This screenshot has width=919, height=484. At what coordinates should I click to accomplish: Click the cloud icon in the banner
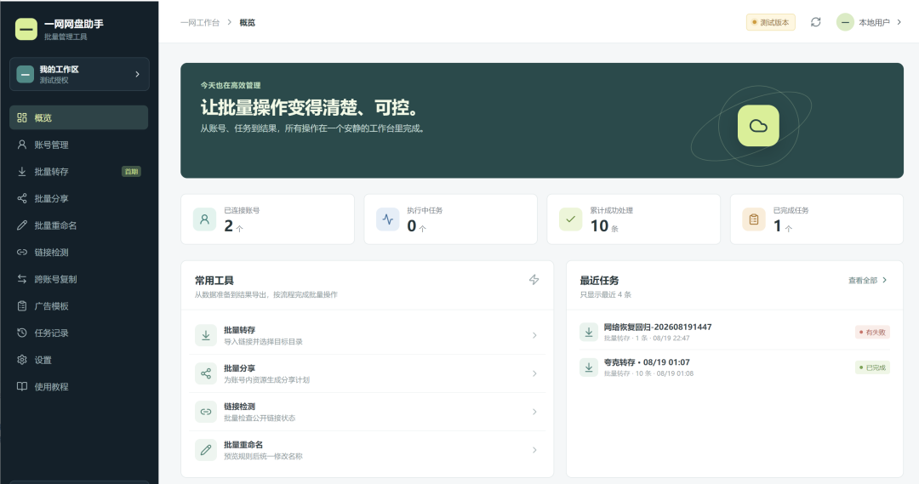tap(758, 126)
